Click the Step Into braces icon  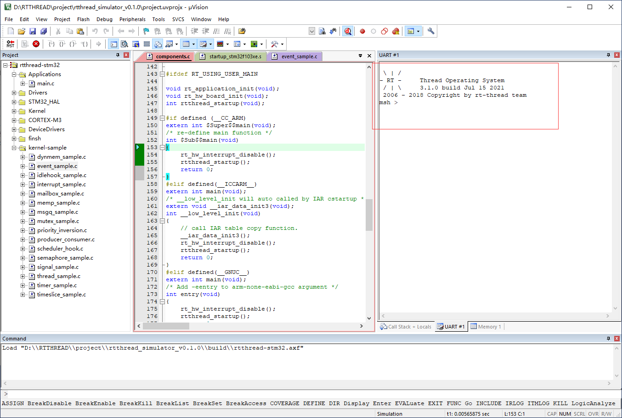[x=51, y=44]
